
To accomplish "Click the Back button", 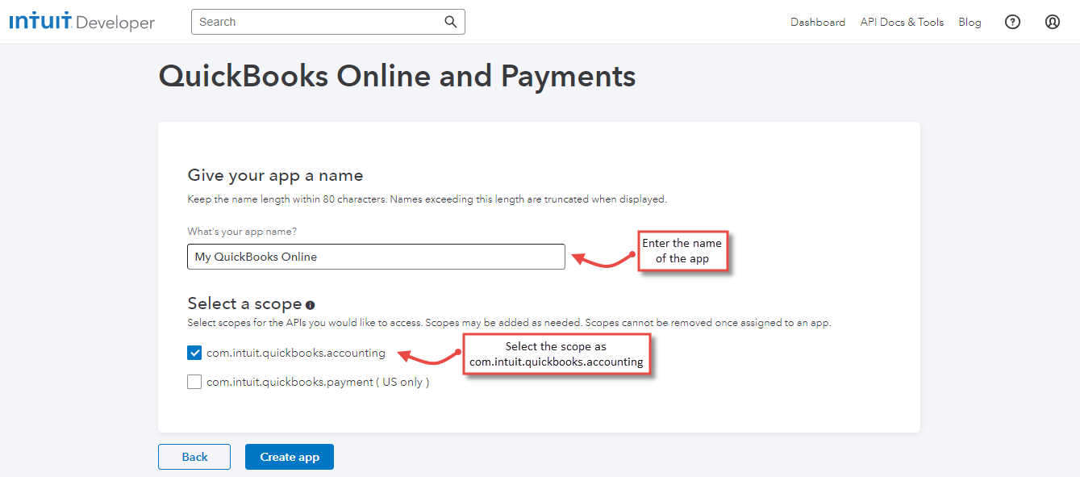I will pos(194,457).
